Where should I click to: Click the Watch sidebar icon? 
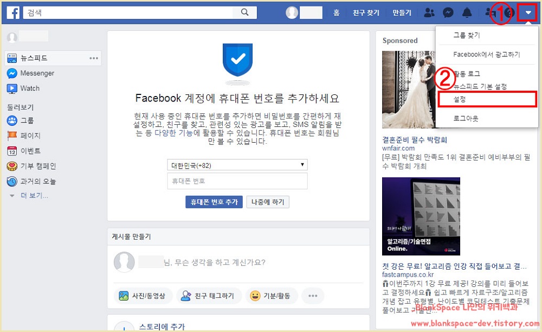tap(12, 88)
